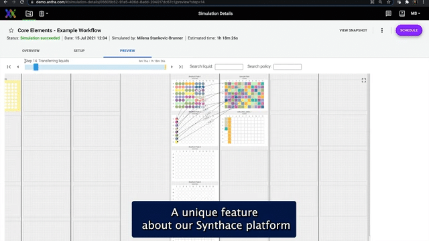429x241 pixels.
Task: Switch to the SETUP tab
Action: (x=79, y=51)
